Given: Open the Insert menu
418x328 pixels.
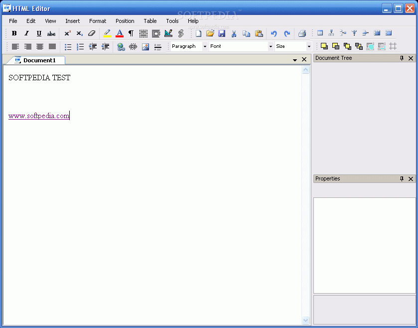Looking at the screenshot, I should point(73,21).
